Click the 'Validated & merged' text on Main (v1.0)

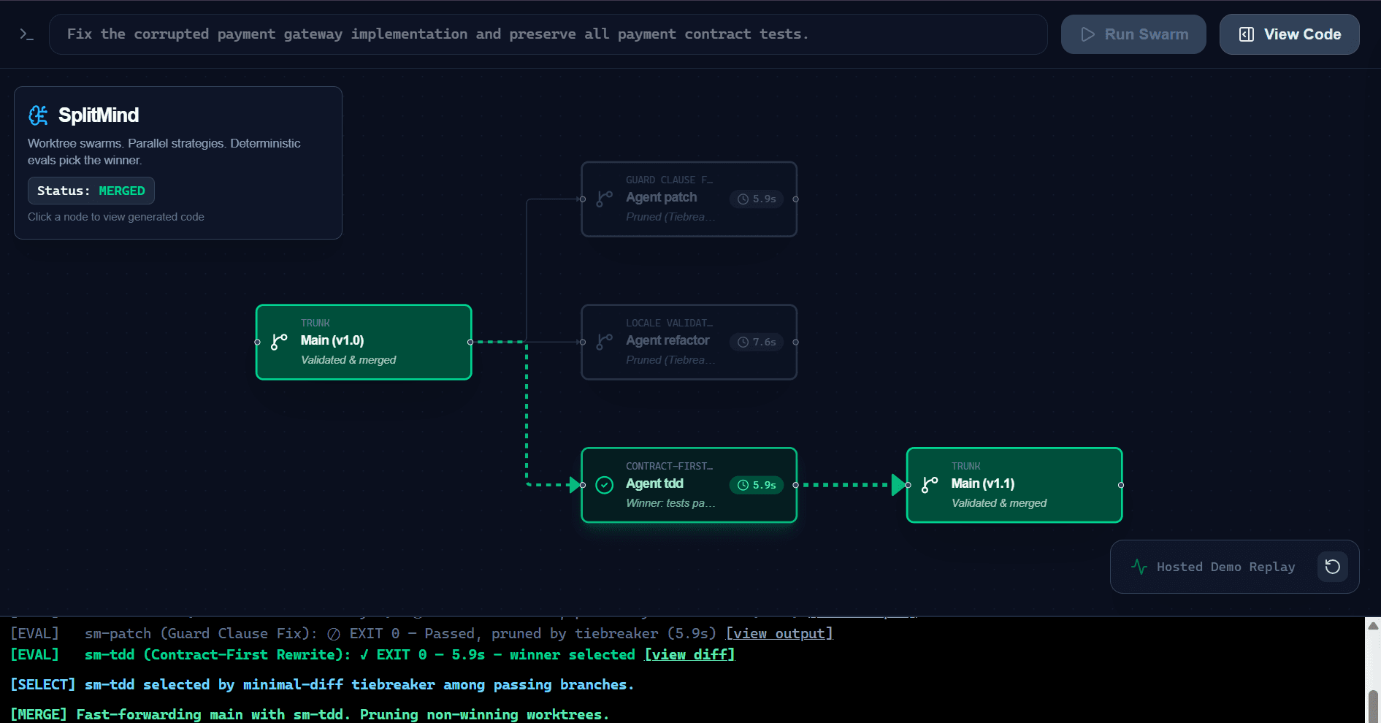(348, 360)
